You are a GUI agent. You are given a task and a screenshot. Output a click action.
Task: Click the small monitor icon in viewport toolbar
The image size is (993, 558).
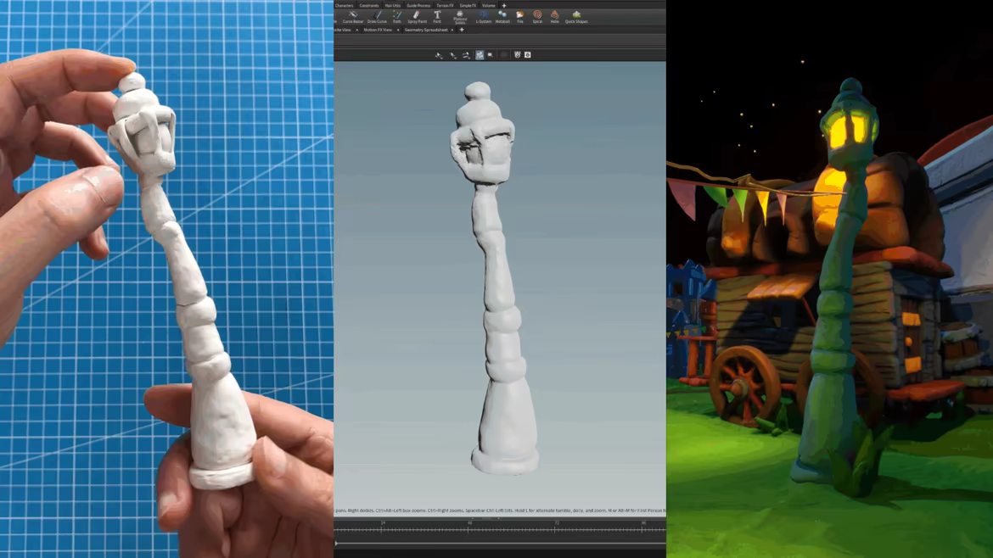[x=491, y=55]
